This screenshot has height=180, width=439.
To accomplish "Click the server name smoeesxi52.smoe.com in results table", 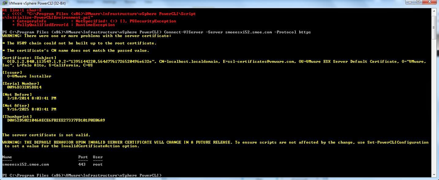I will point(25,164).
